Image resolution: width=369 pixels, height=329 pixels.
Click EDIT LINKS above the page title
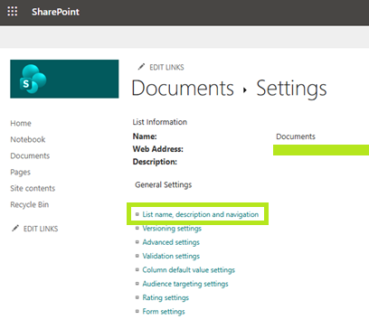tap(166, 67)
